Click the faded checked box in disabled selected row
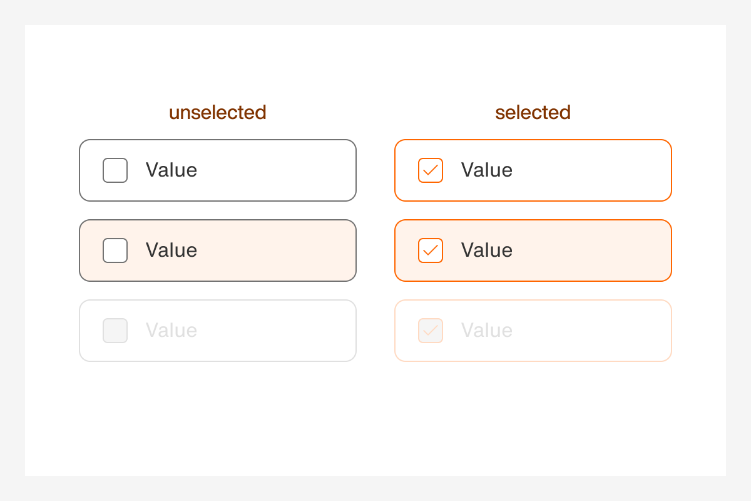 pyautogui.click(x=430, y=330)
